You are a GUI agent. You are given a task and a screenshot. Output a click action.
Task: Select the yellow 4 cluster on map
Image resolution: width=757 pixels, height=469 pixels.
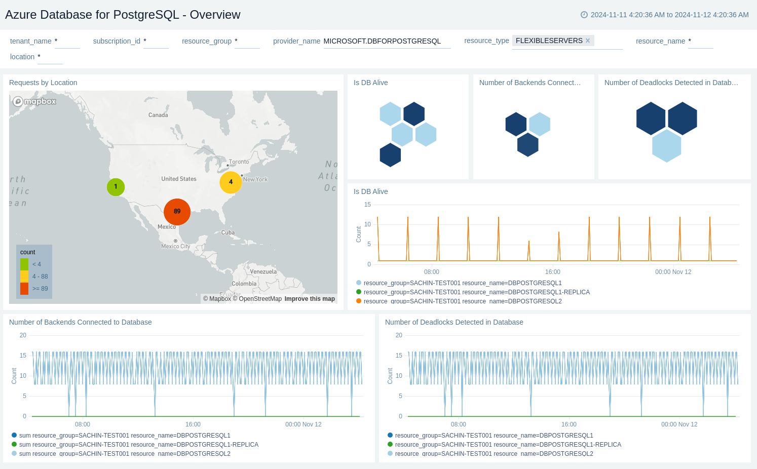[231, 182]
